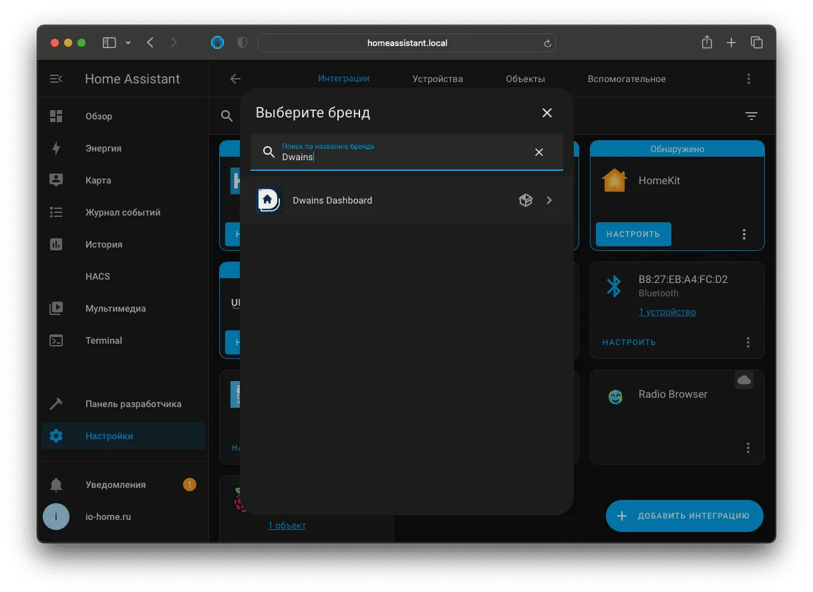Image resolution: width=813 pixels, height=592 pixels.
Task: Click the blue extension icon in Safari toolbar
Action: pyautogui.click(x=217, y=43)
